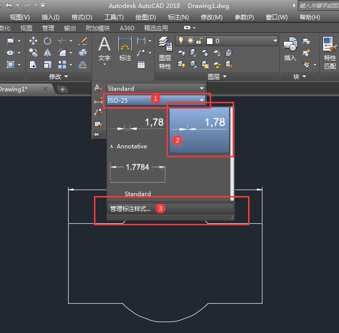Open the 标注(N) menu

point(178,17)
